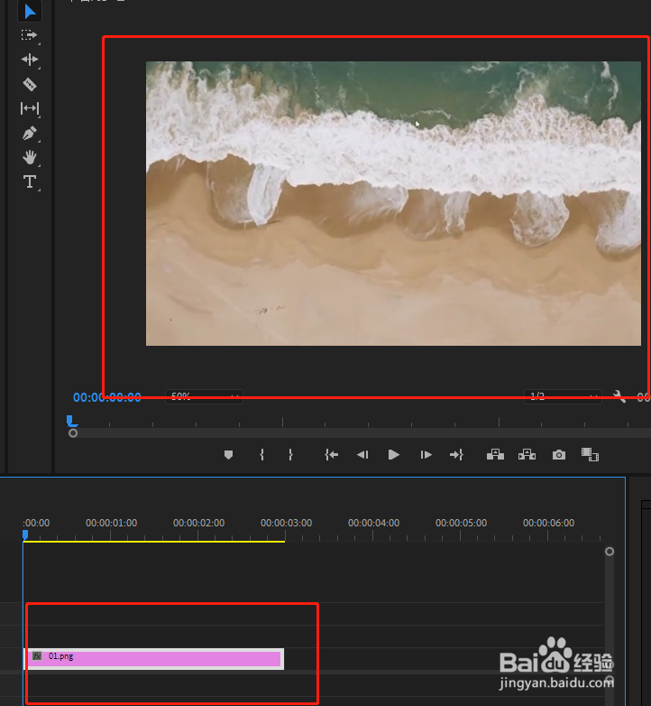Pick the Razor tool
651x706 pixels.
pyautogui.click(x=29, y=84)
